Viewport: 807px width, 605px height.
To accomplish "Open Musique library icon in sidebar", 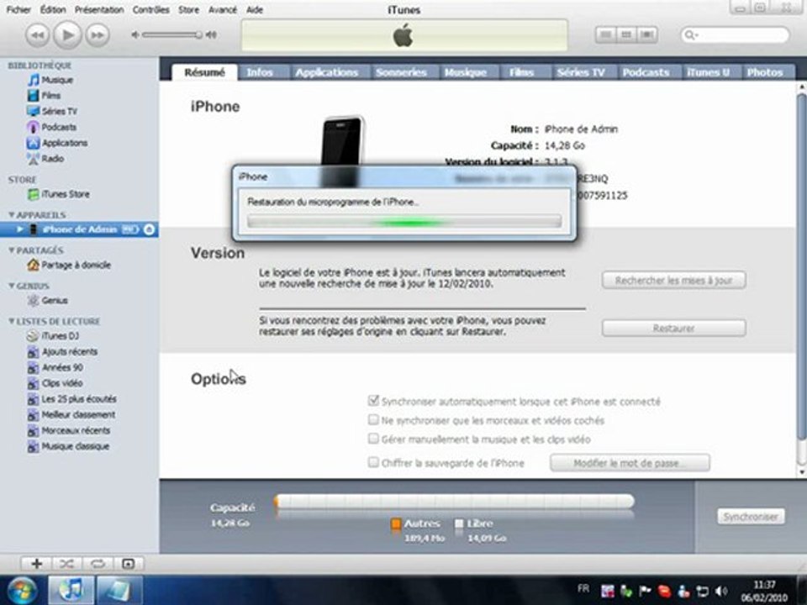I will pos(34,80).
